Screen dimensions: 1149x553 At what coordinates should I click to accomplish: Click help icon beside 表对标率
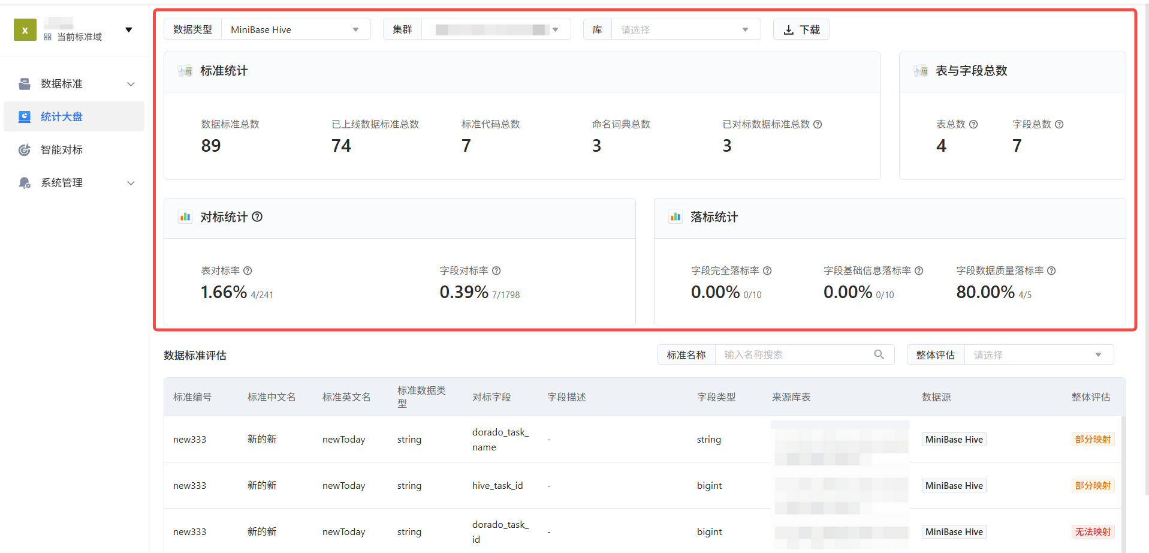[248, 271]
